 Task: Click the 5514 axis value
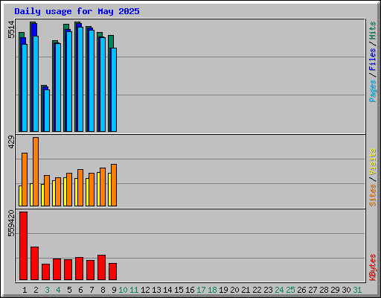pyautogui.click(x=11, y=30)
